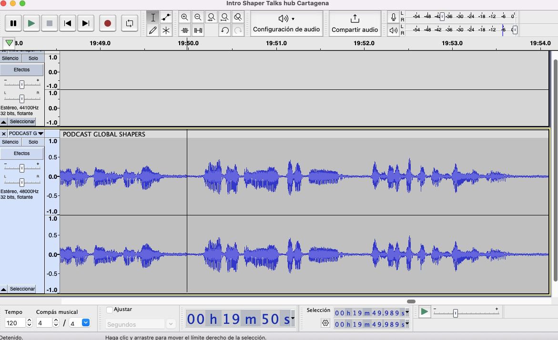Screen dimensions: 558x340
Task: Click the Silence audio selection icon
Action: pyautogui.click(x=198, y=30)
